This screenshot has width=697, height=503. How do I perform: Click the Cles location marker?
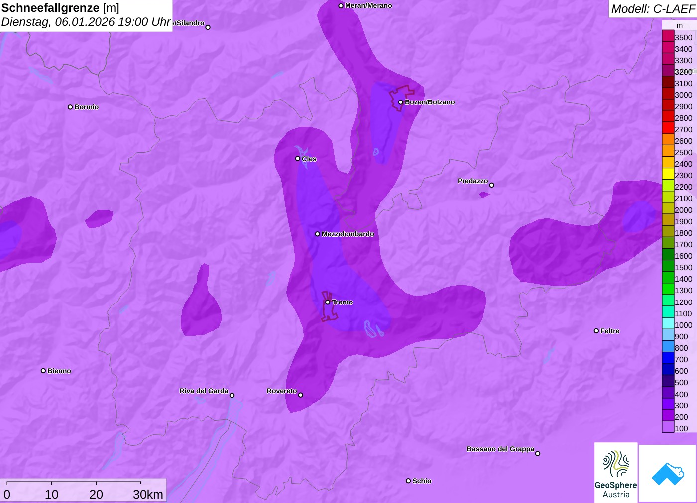[x=298, y=159]
